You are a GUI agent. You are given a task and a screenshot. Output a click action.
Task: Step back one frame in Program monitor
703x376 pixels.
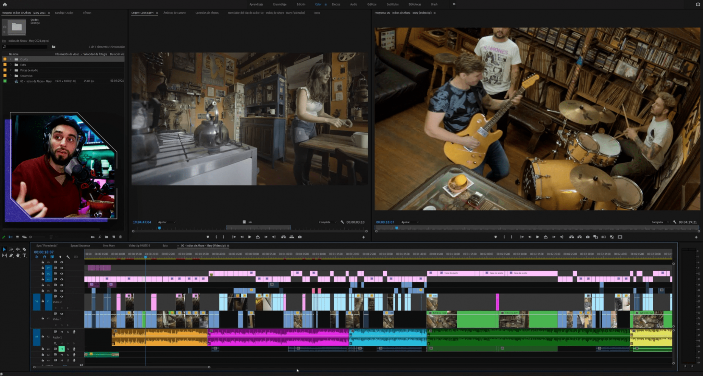click(530, 237)
